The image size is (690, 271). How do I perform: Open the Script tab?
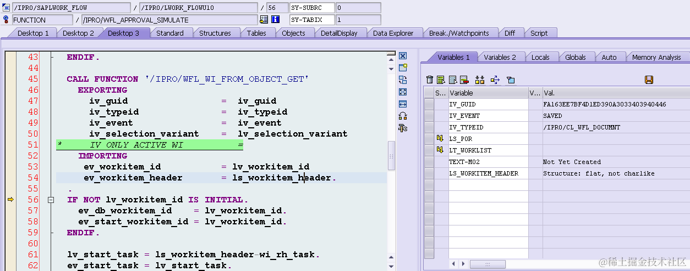tap(539, 33)
